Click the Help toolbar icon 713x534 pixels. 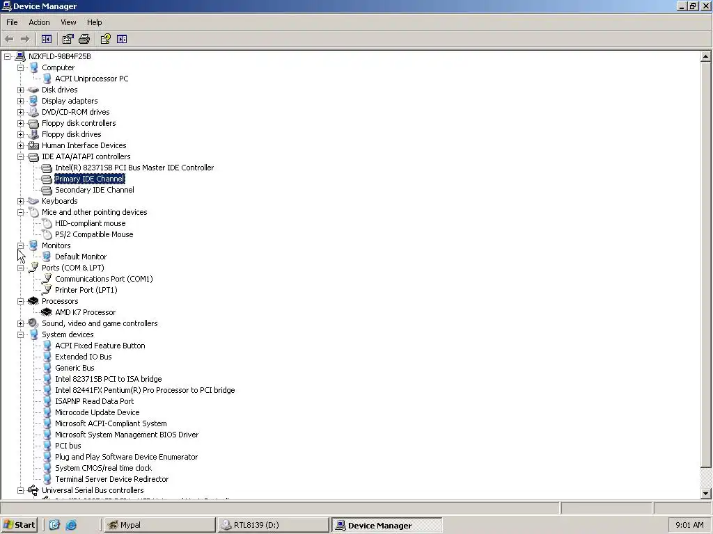[x=106, y=39]
